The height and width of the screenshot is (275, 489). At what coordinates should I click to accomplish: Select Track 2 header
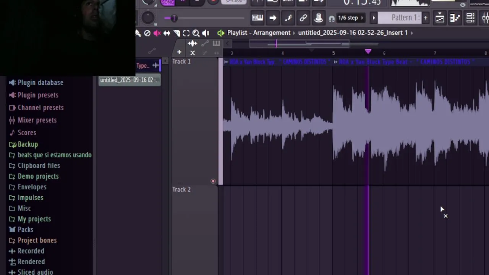194,231
